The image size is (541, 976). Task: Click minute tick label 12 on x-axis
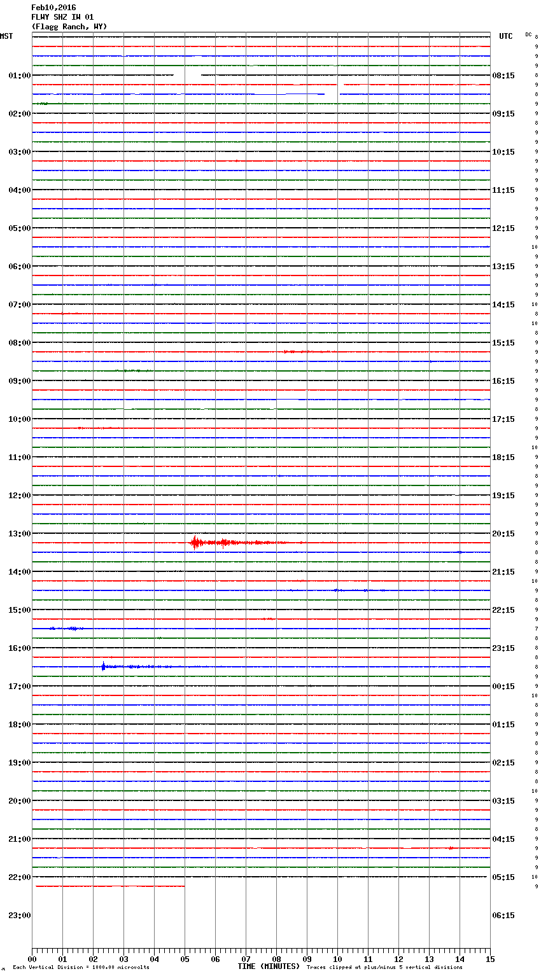(x=398, y=959)
